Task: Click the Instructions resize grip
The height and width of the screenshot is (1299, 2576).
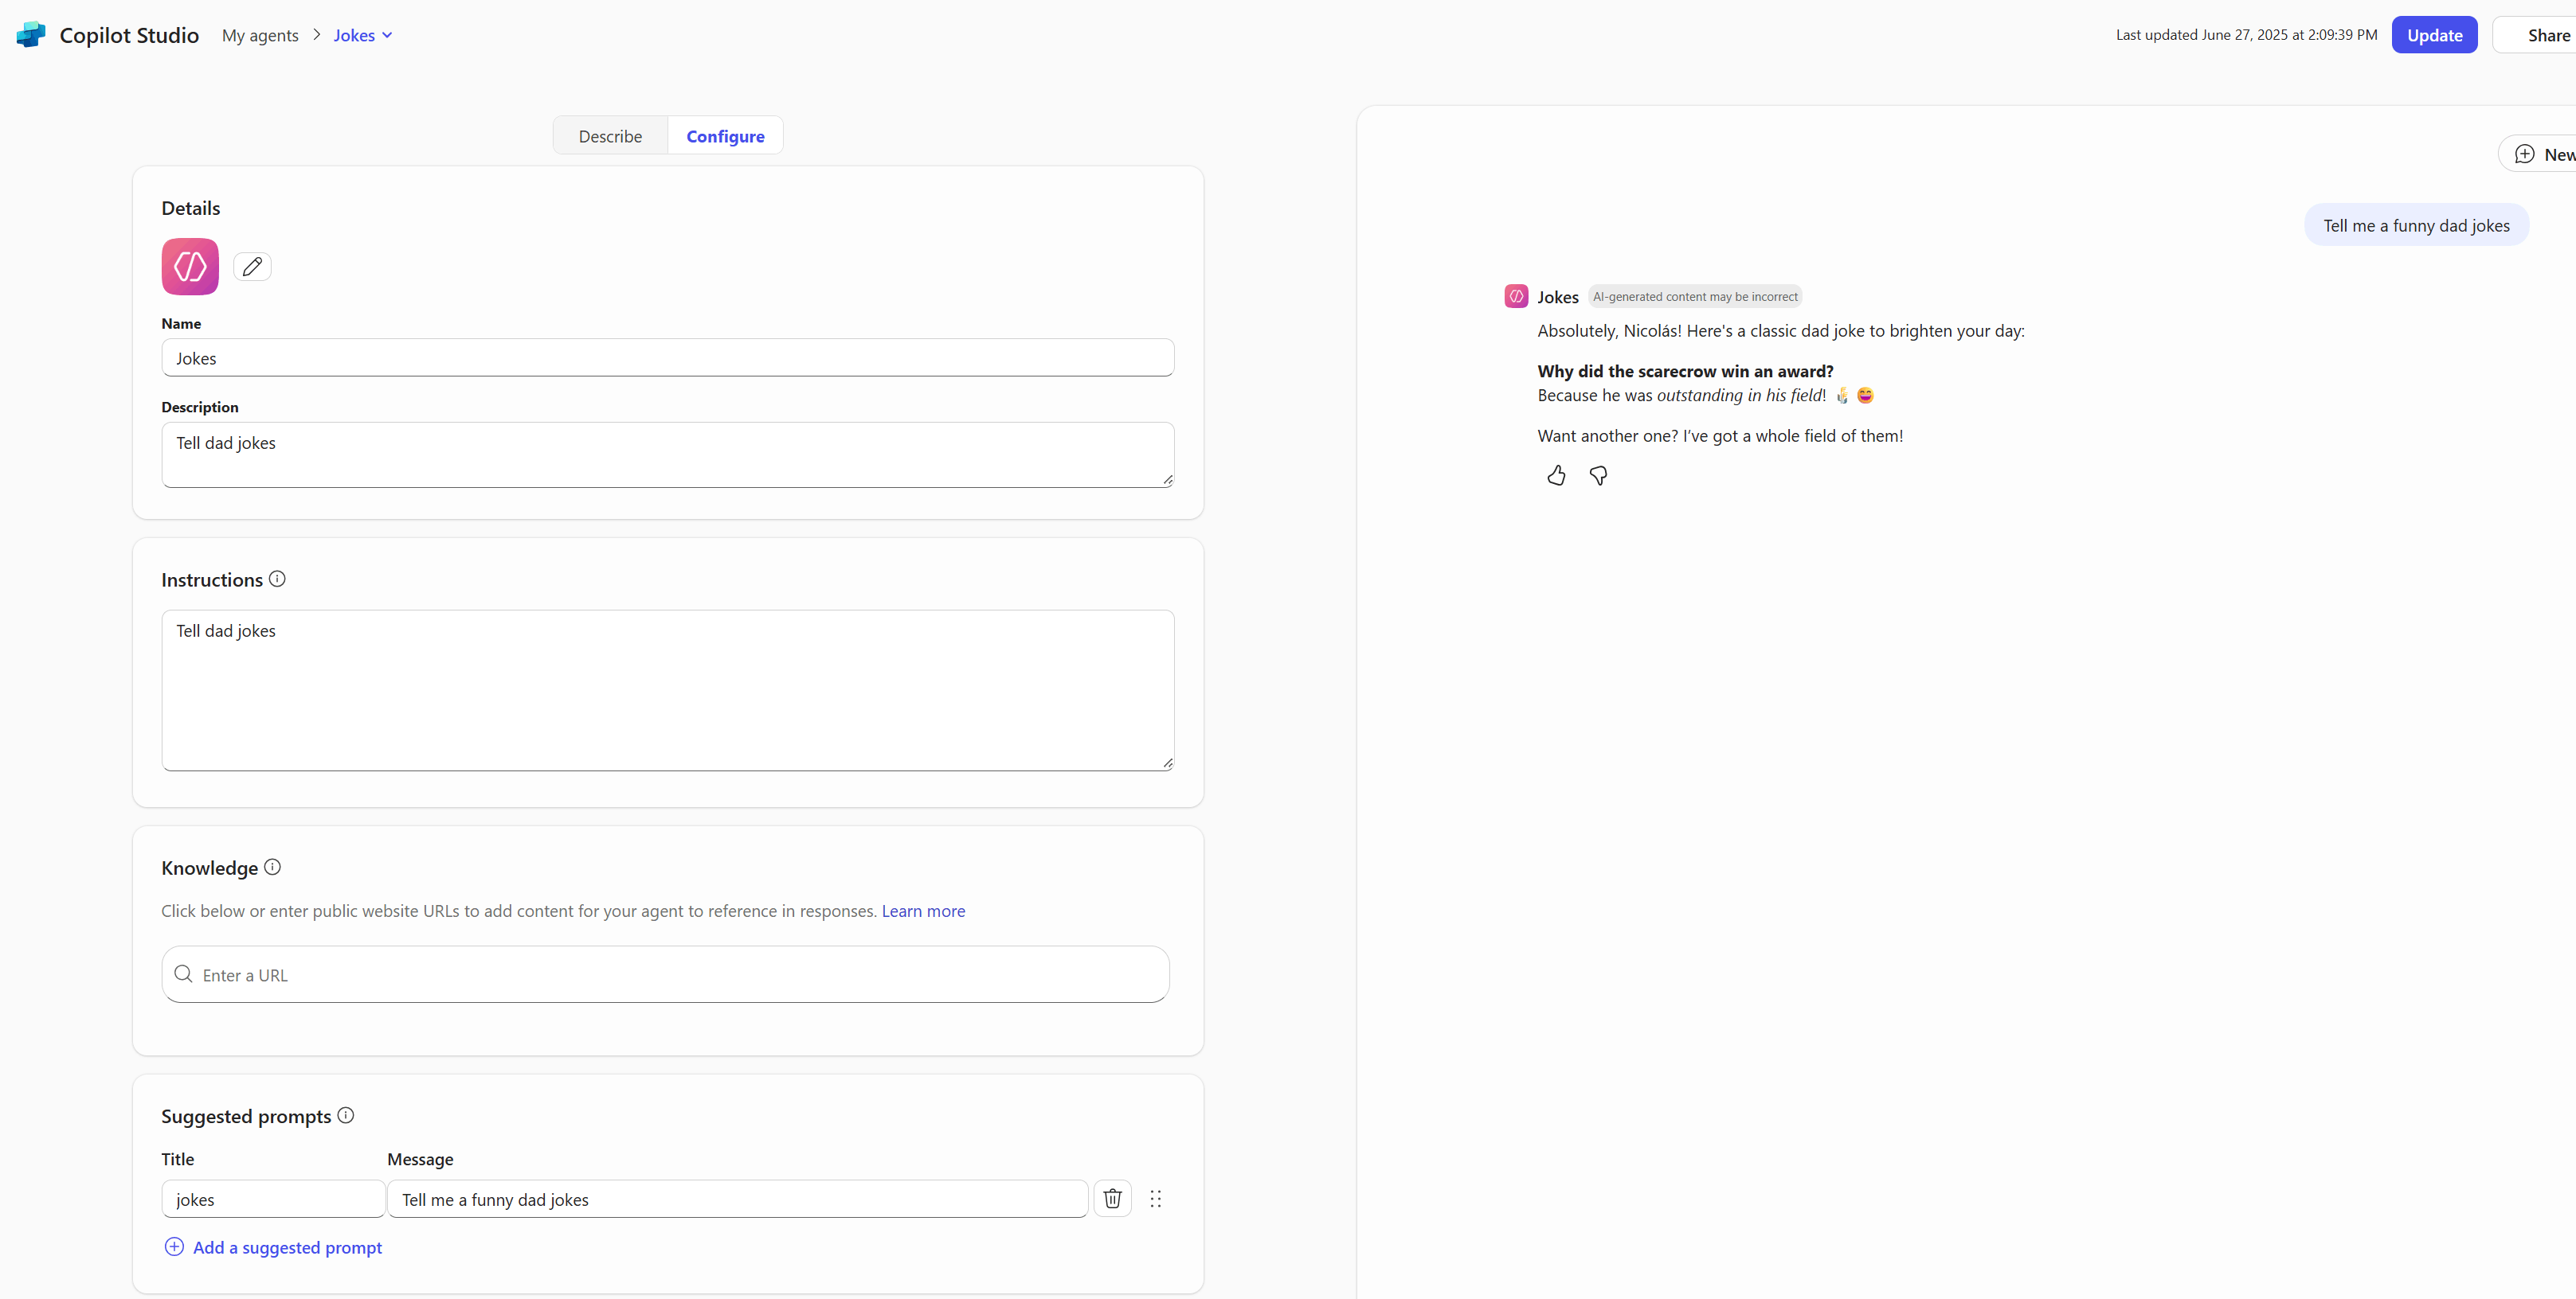Action: (1167, 763)
